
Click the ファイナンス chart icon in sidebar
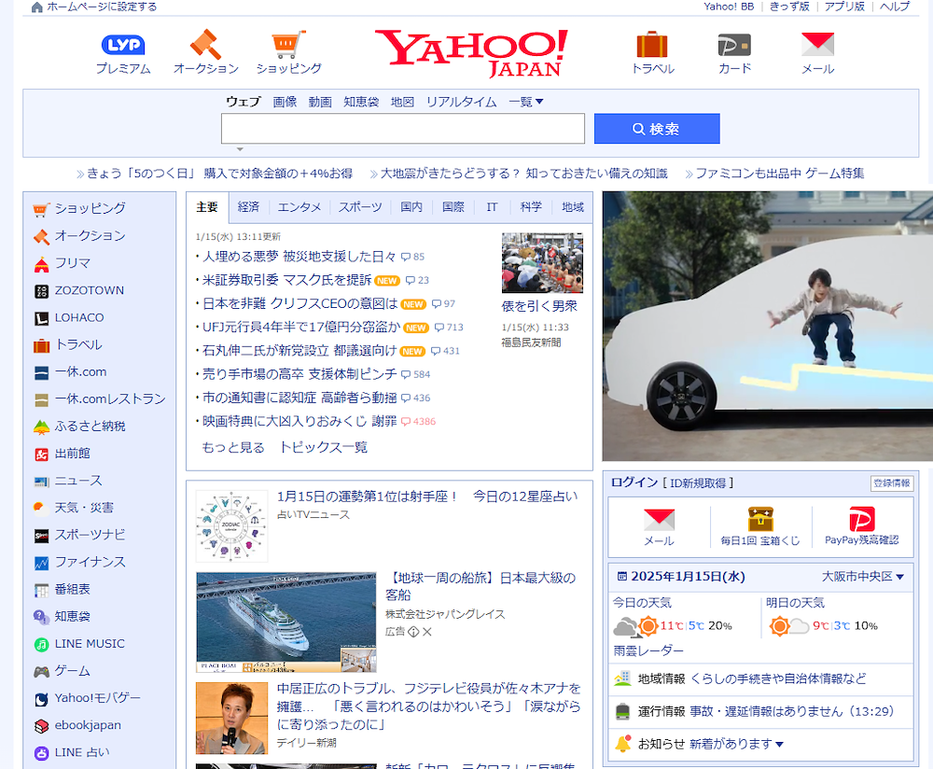tap(41, 563)
